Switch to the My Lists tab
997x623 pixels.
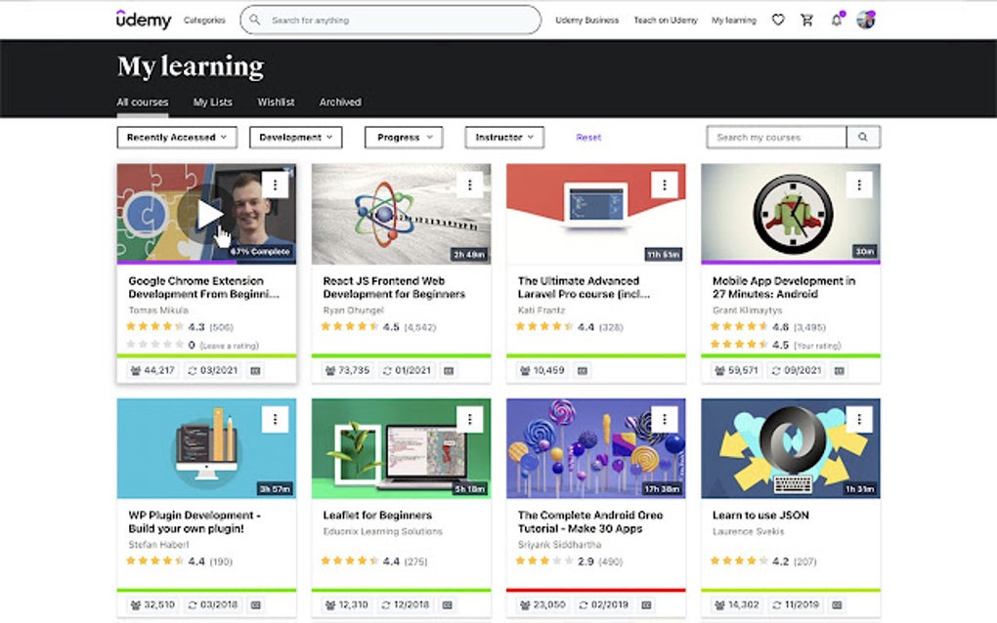point(212,102)
